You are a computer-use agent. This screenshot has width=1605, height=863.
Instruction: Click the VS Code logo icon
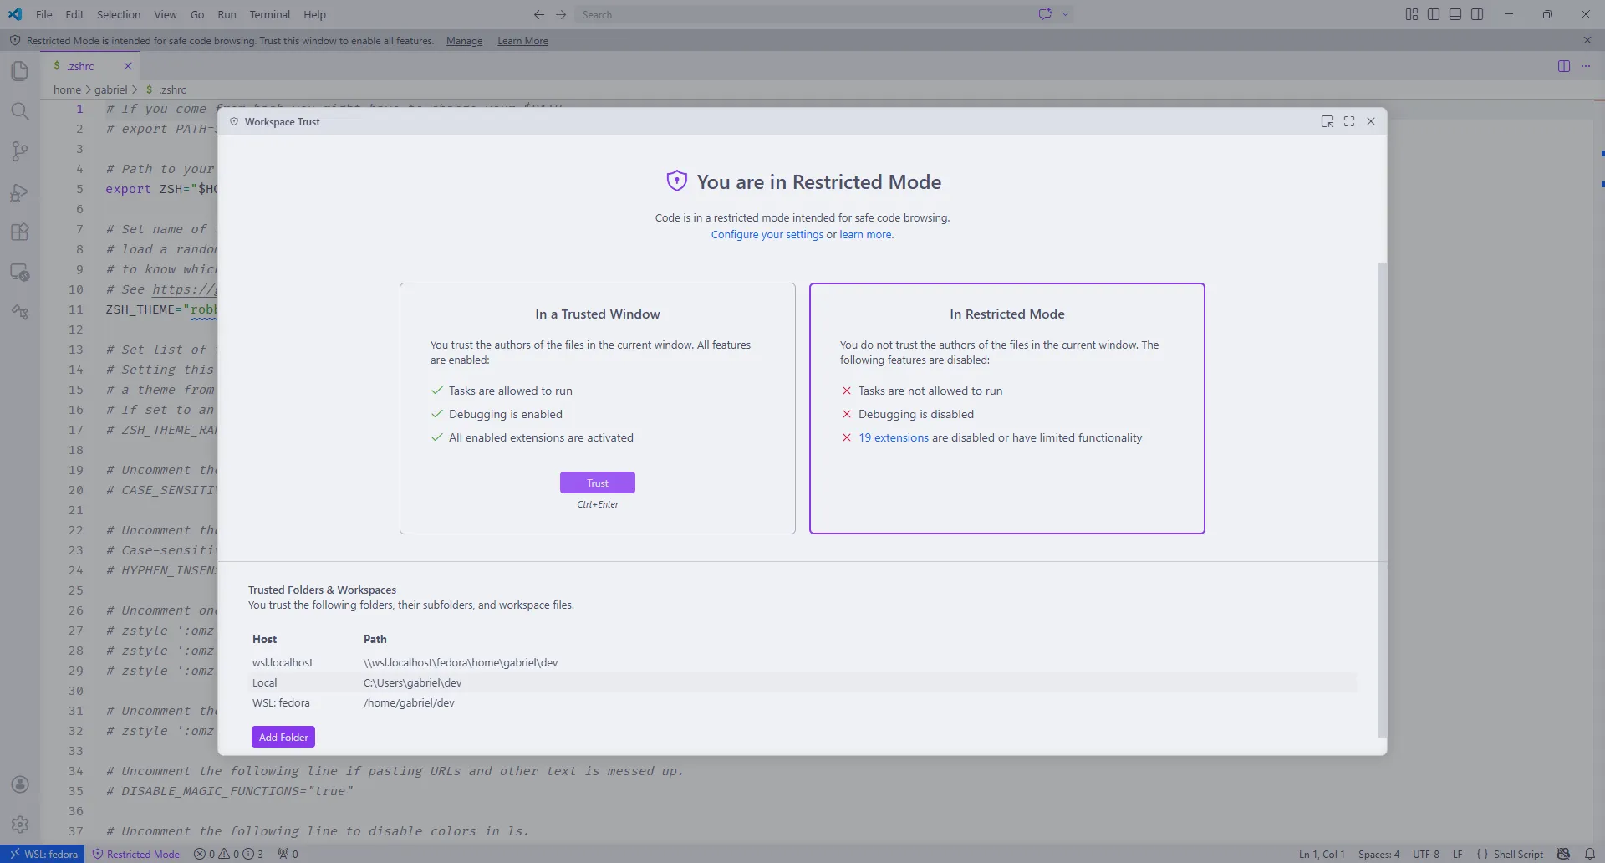click(15, 14)
